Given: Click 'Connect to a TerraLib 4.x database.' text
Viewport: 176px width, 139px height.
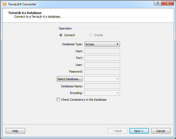Looking at the screenshot, I should [x=38, y=17].
